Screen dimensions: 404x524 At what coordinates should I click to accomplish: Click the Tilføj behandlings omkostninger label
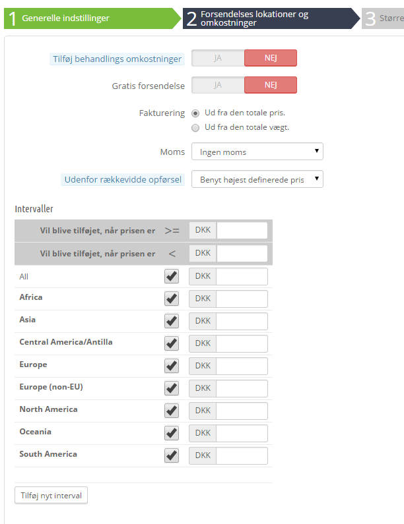pos(117,59)
